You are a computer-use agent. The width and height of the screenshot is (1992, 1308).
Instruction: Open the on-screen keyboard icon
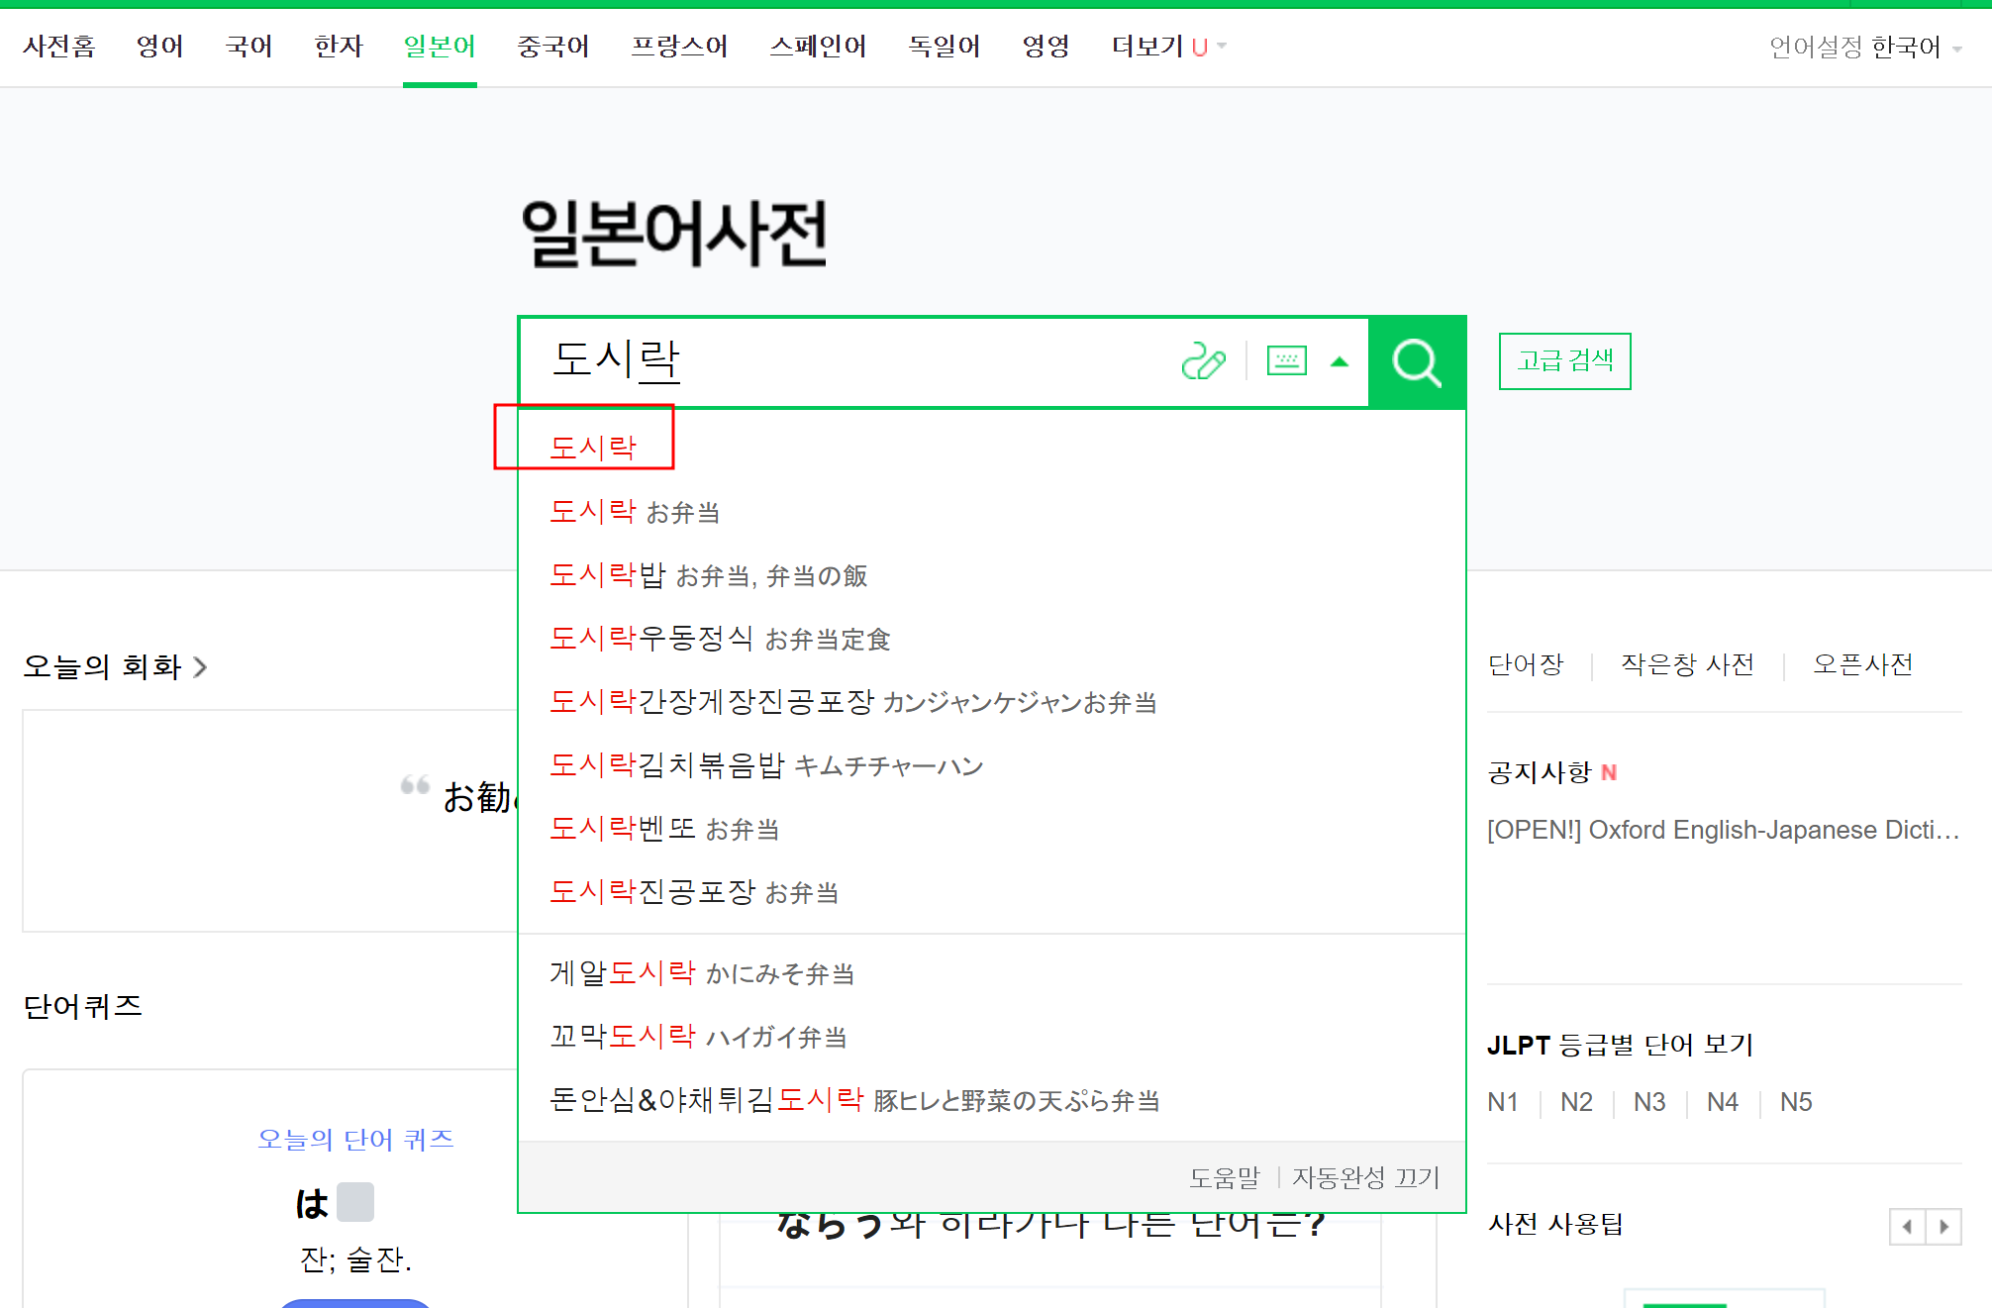(1286, 361)
